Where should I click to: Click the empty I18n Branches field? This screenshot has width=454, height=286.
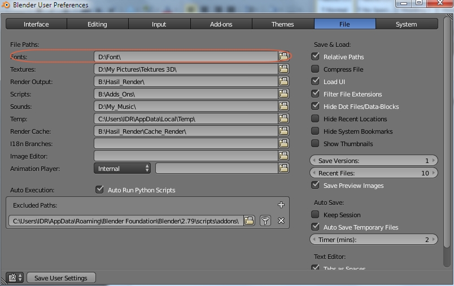click(x=186, y=143)
